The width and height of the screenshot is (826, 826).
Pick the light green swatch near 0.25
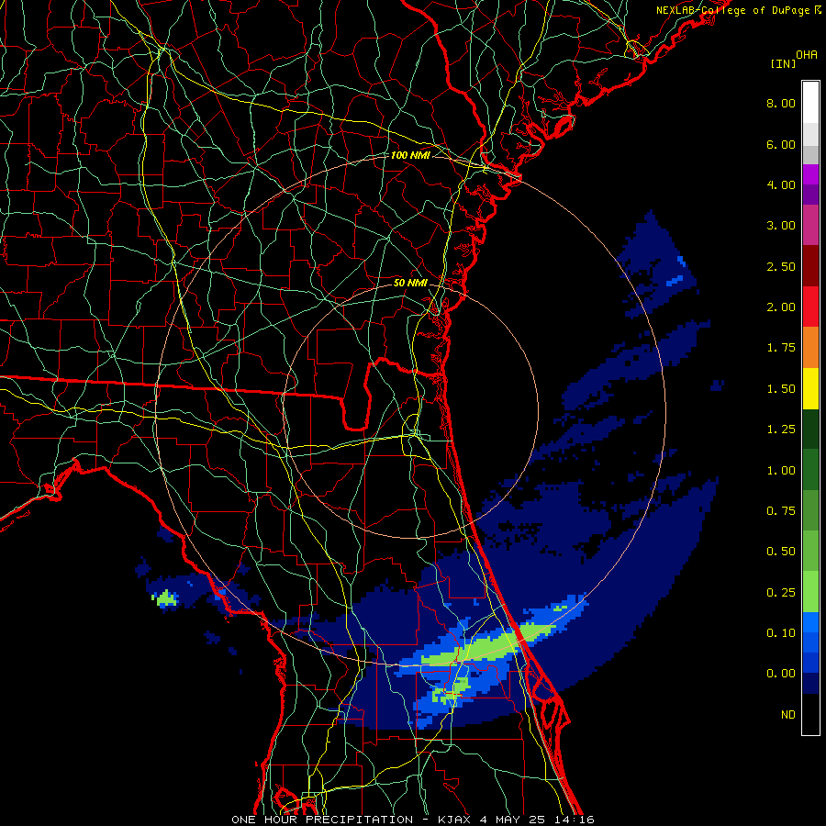pyautogui.click(x=810, y=592)
